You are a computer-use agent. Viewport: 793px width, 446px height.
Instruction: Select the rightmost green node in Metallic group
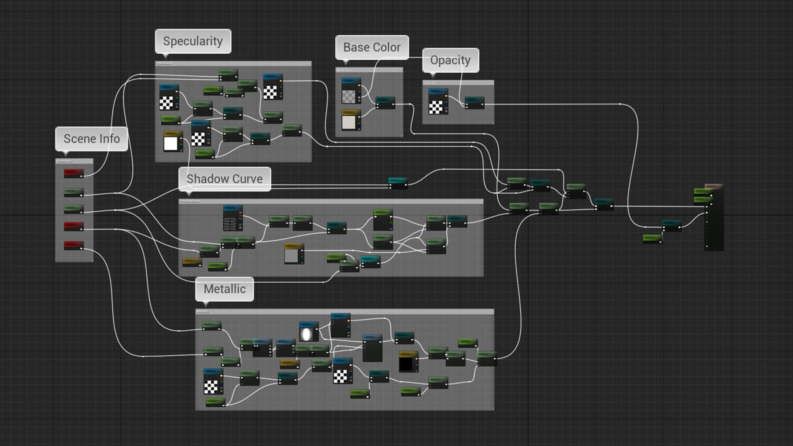click(x=487, y=359)
